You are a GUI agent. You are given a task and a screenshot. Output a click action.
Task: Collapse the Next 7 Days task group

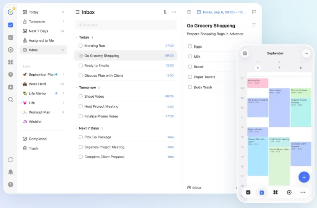click(x=77, y=128)
